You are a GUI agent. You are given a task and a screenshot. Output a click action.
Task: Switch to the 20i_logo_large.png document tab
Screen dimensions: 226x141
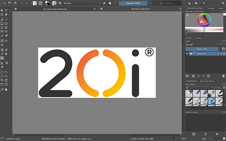140,9
